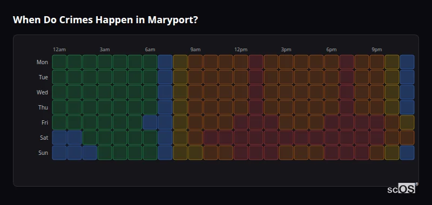
Task: Select the green Tuesday 3am cell
Action: tap(105, 77)
